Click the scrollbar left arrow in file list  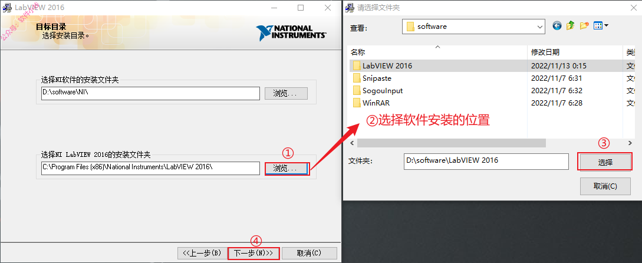pyautogui.click(x=352, y=143)
